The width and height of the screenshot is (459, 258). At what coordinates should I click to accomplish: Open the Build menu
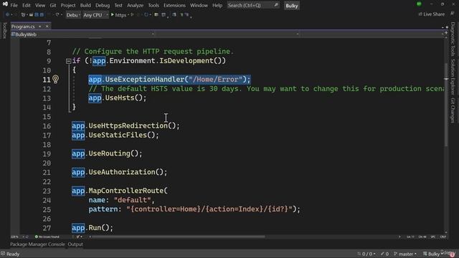coord(85,5)
